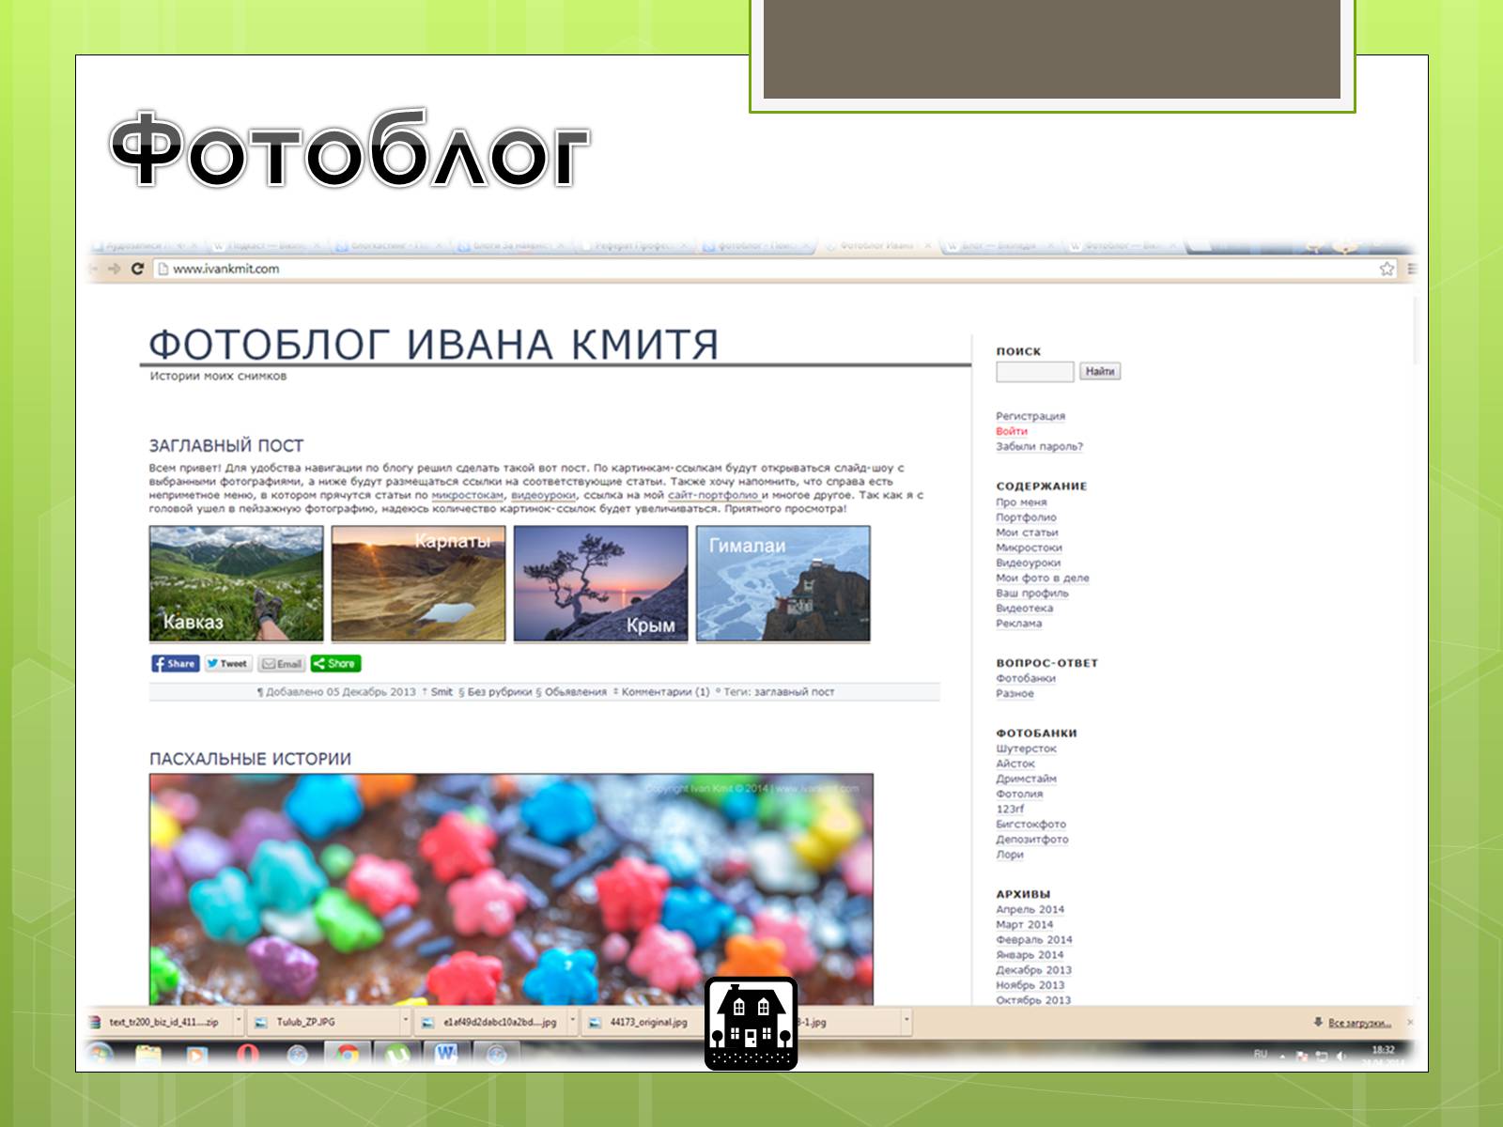This screenshot has height=1127, width=1503.
Task: Expand dropdown next to e1af49d2 jpg download
Action: [572, 1022]
